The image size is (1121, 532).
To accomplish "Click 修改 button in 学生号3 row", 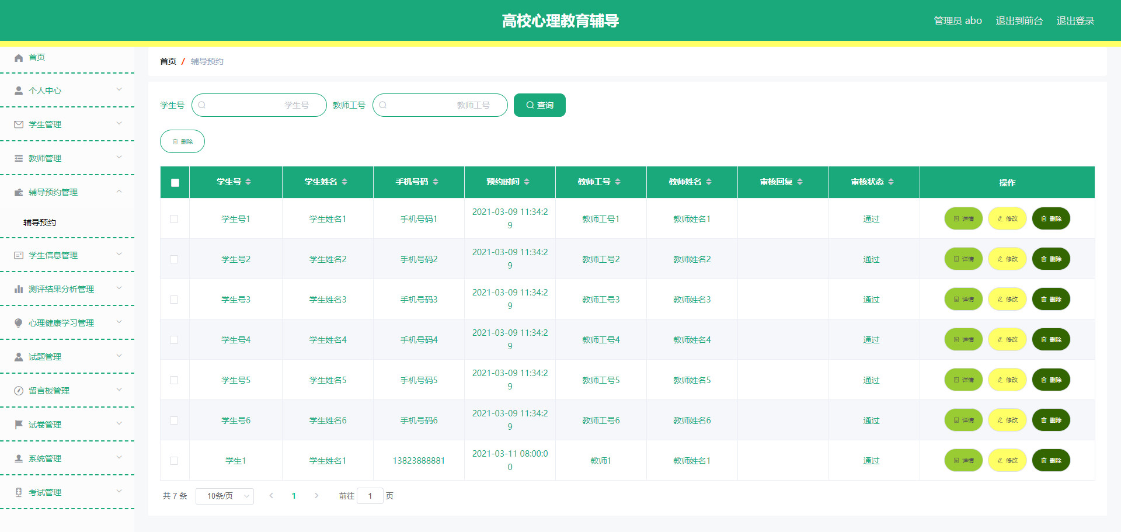I will pyautogui.click(x=1007, y=299).
